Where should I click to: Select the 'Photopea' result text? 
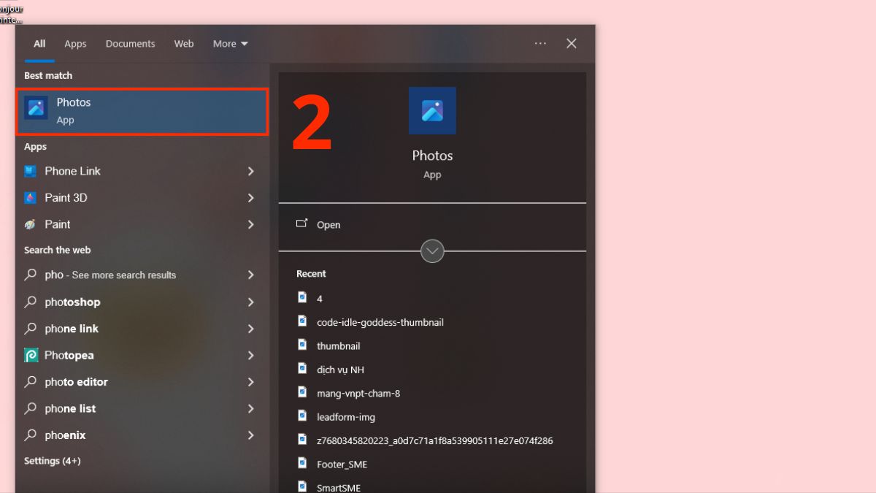pyautogui.click(x=69, y=355)
